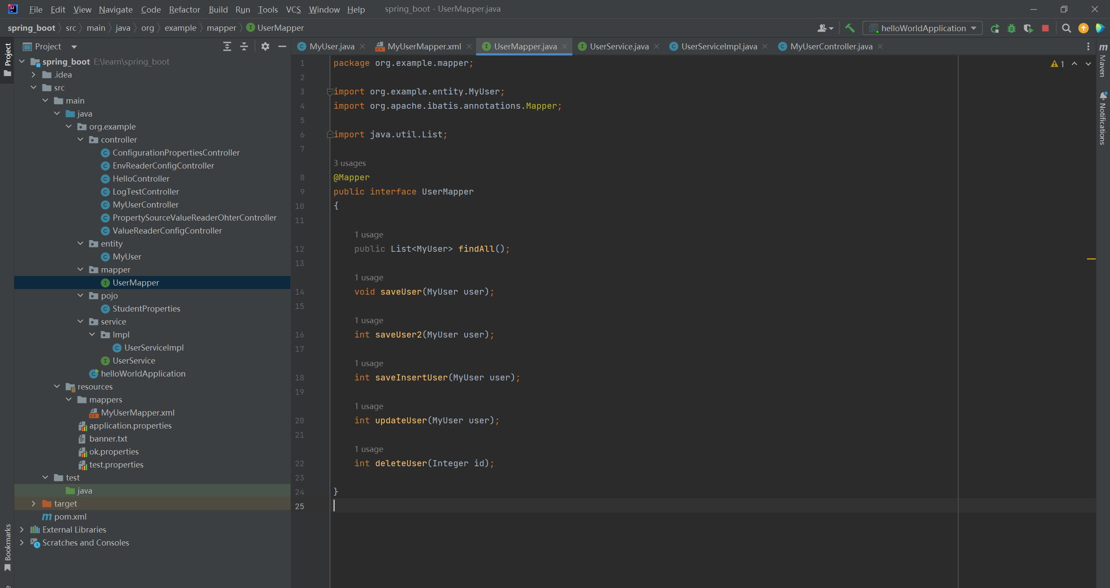Image resolution: width=1110 pixels, height=588 pixels.
Task: Click the Collapse All icon in Project panel
Action: 244,46
